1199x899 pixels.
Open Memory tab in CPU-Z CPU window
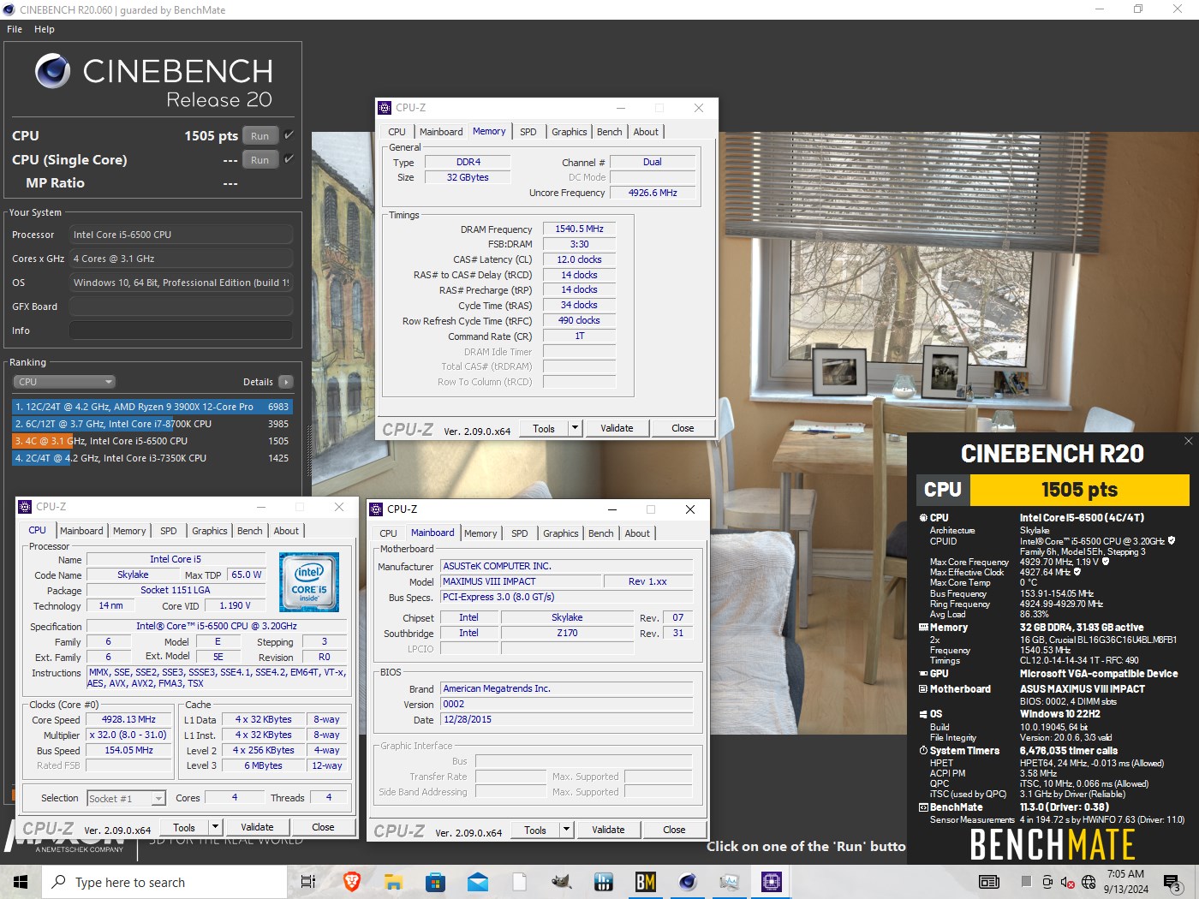pyautogui.click(x=129, y=531)
